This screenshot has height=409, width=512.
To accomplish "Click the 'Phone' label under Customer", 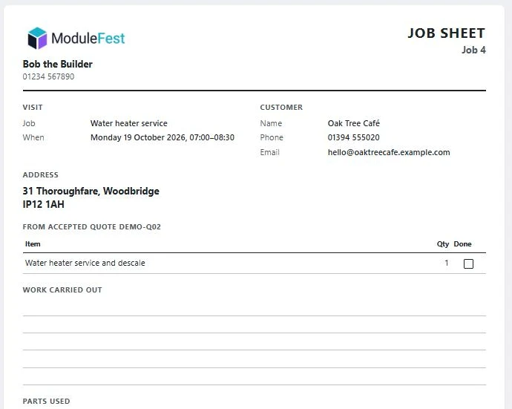I will tap(272, 137).
